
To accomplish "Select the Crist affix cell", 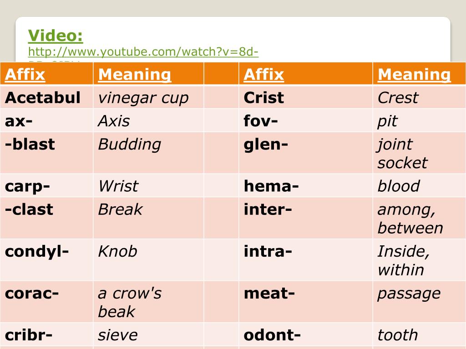I will click(305, 97).
